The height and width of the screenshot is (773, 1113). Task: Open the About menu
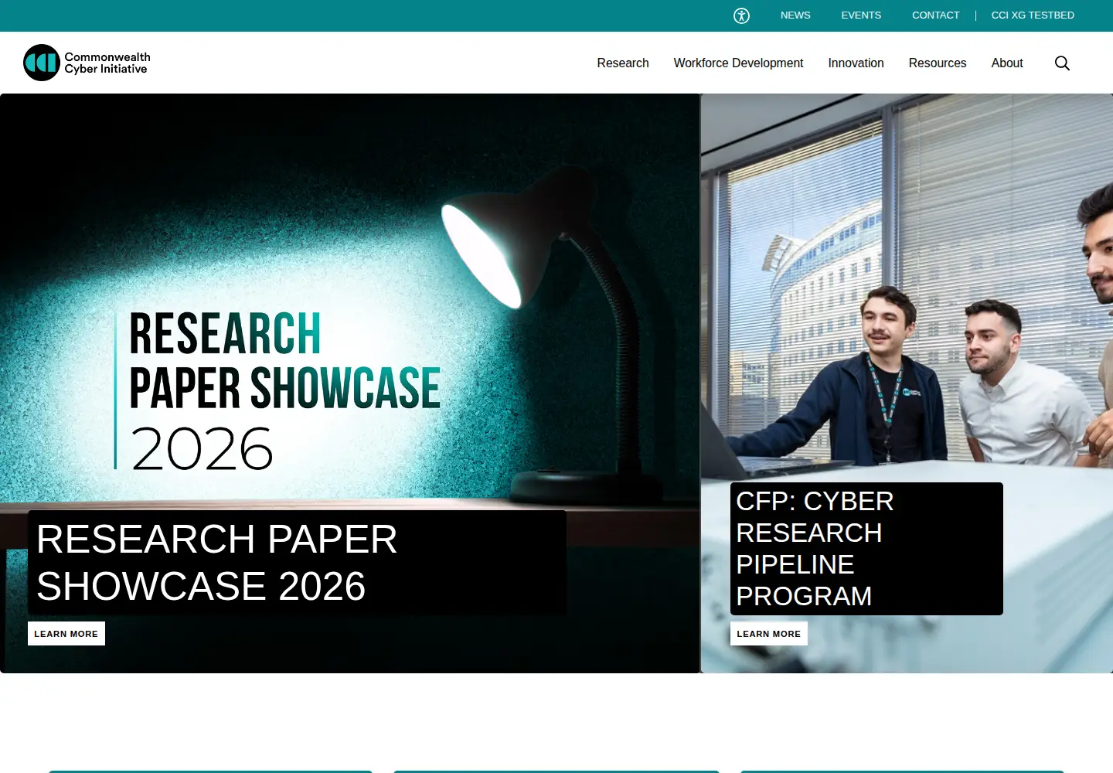click(x=1007, y=63)
